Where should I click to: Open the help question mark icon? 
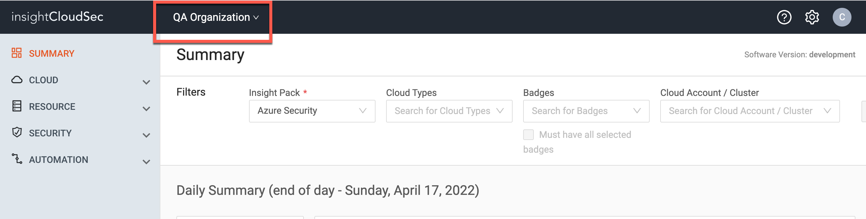pyautogui.click(x=784, y=17)
